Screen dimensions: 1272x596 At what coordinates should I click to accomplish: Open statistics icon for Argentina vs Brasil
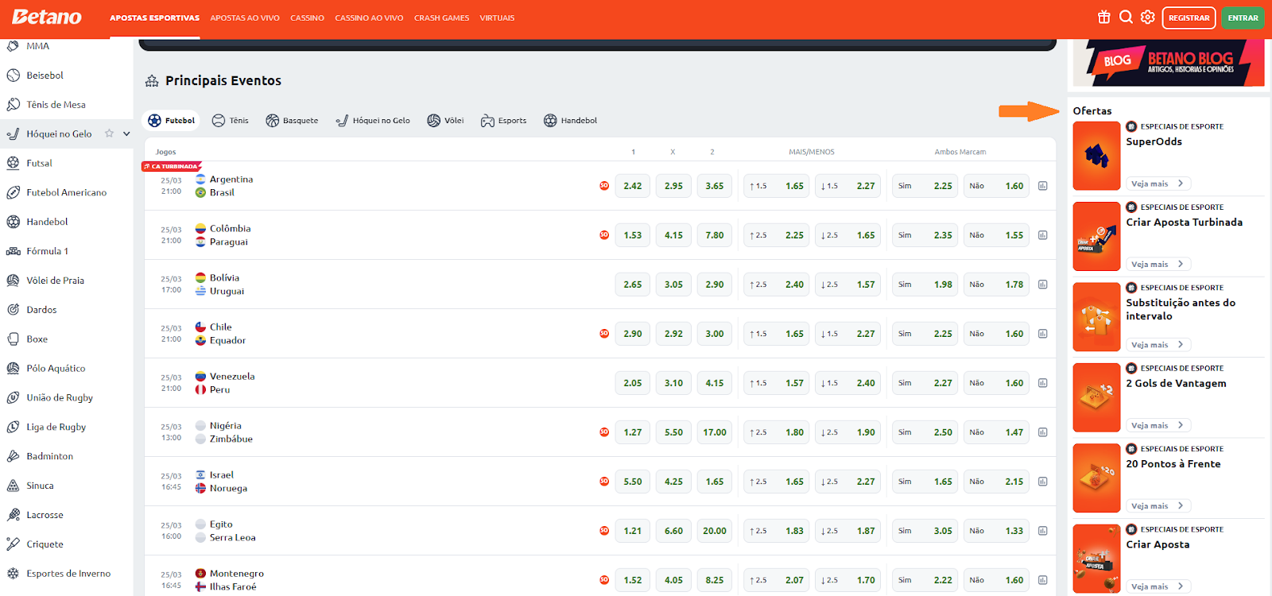1043,186
